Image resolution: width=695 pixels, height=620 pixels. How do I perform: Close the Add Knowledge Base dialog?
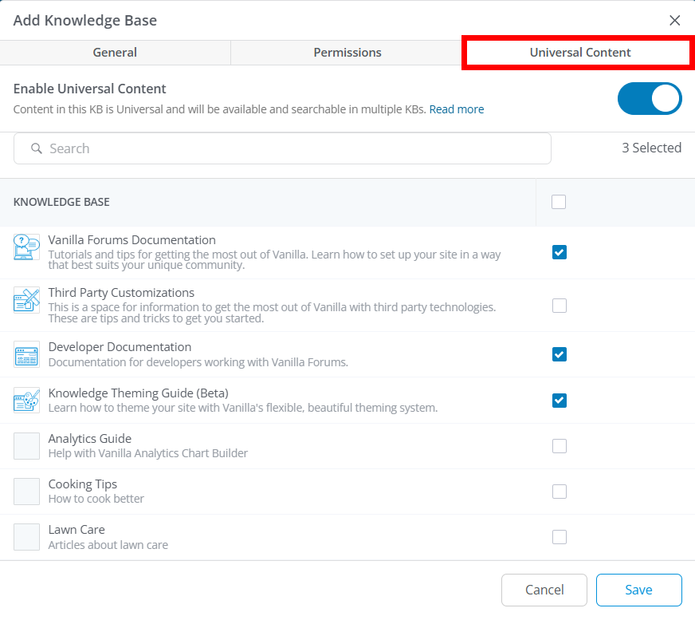tap(674, 21)
